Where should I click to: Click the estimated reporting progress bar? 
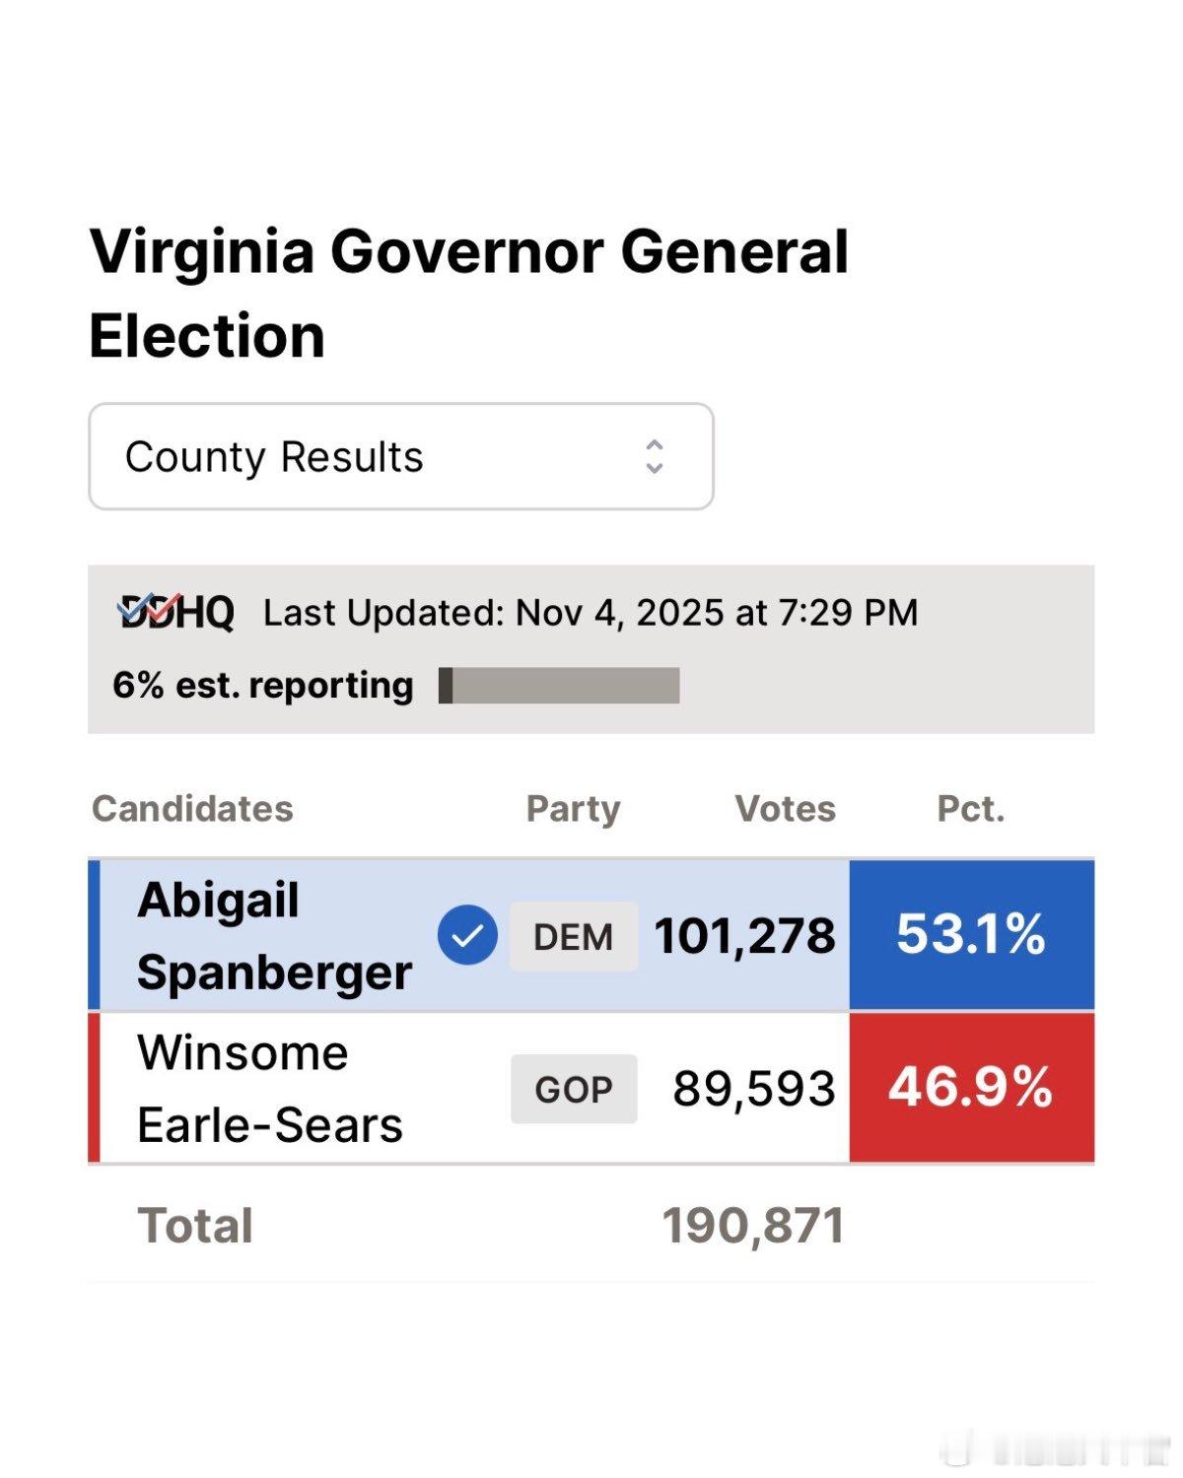tap(559, 685)
